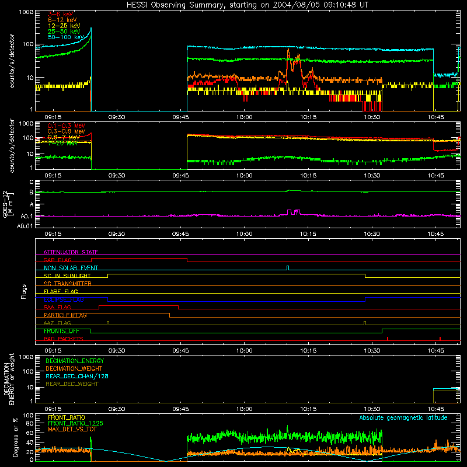Click the 10:45 tick label under decimation panel
This screenshot has width=467, height=467.
coord(435,409)
